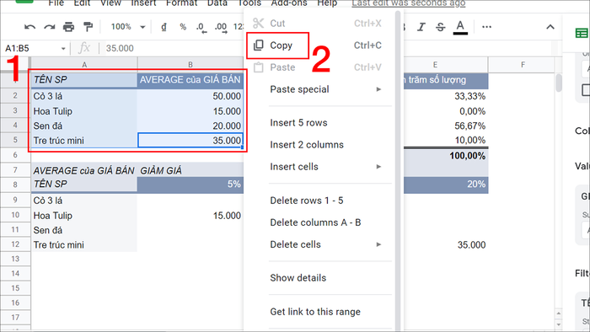Select column E header

436,65
